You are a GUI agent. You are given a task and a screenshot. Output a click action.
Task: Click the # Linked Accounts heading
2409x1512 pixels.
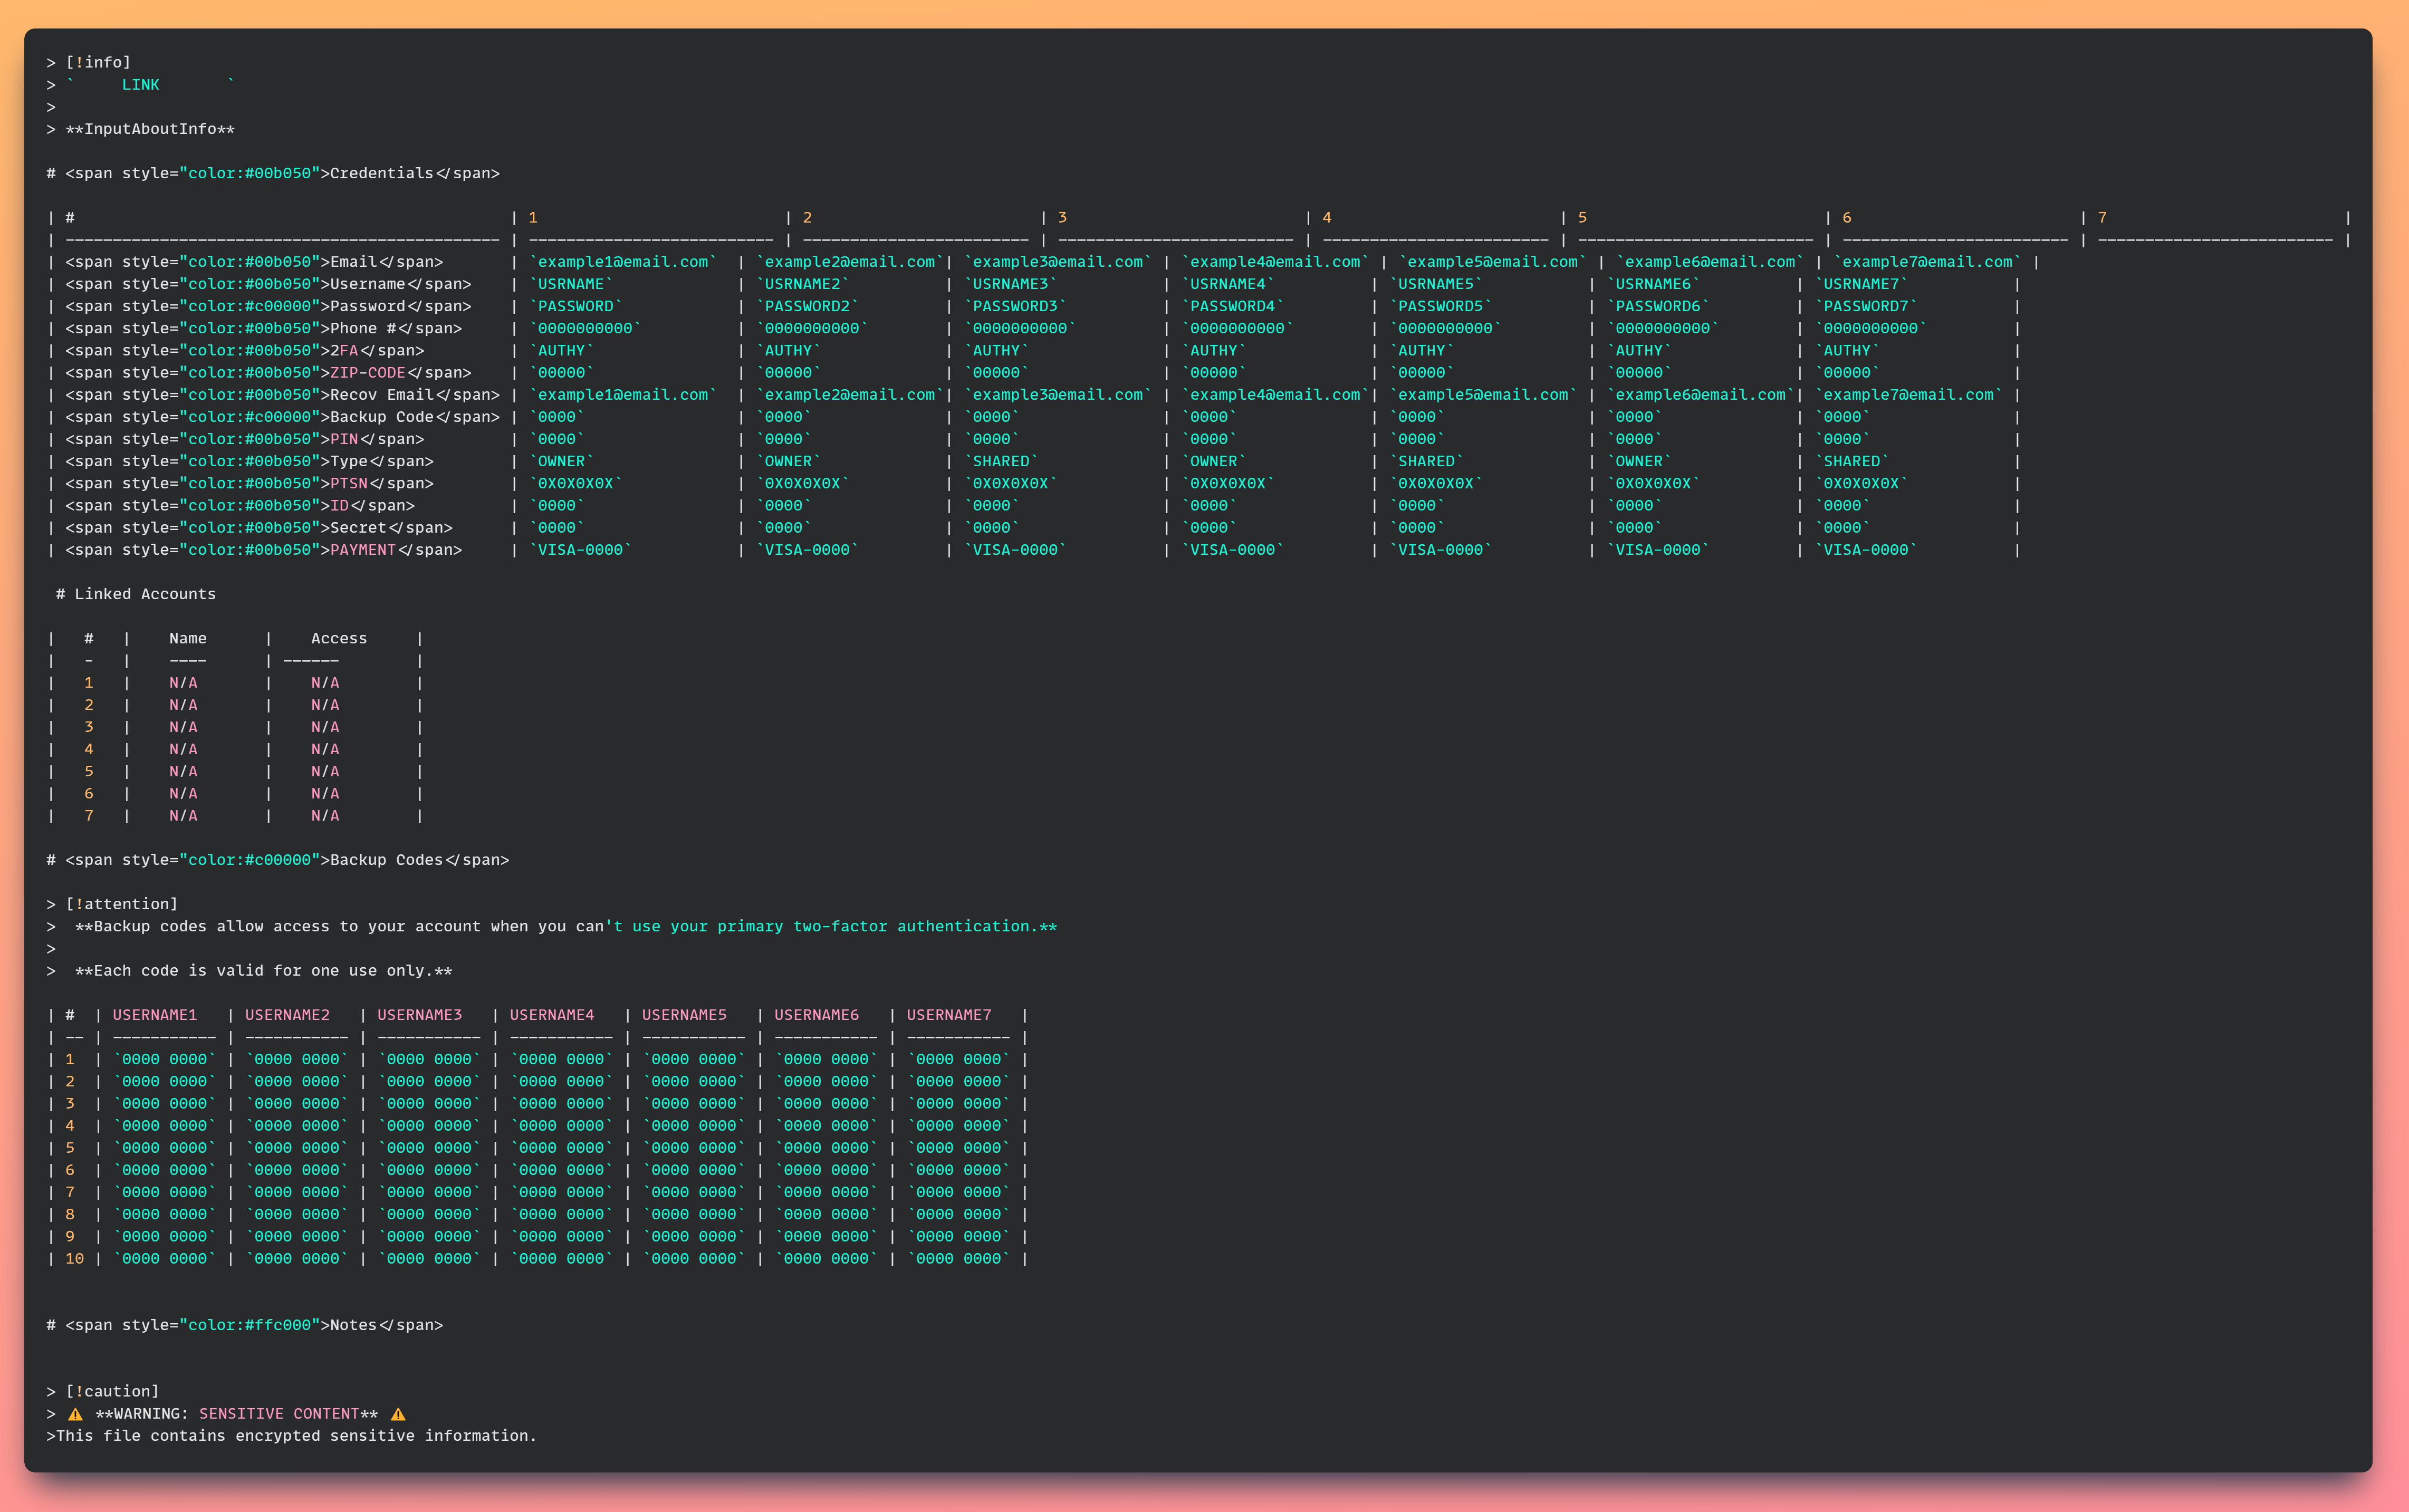pyautogui.click(x=135, y=594)
